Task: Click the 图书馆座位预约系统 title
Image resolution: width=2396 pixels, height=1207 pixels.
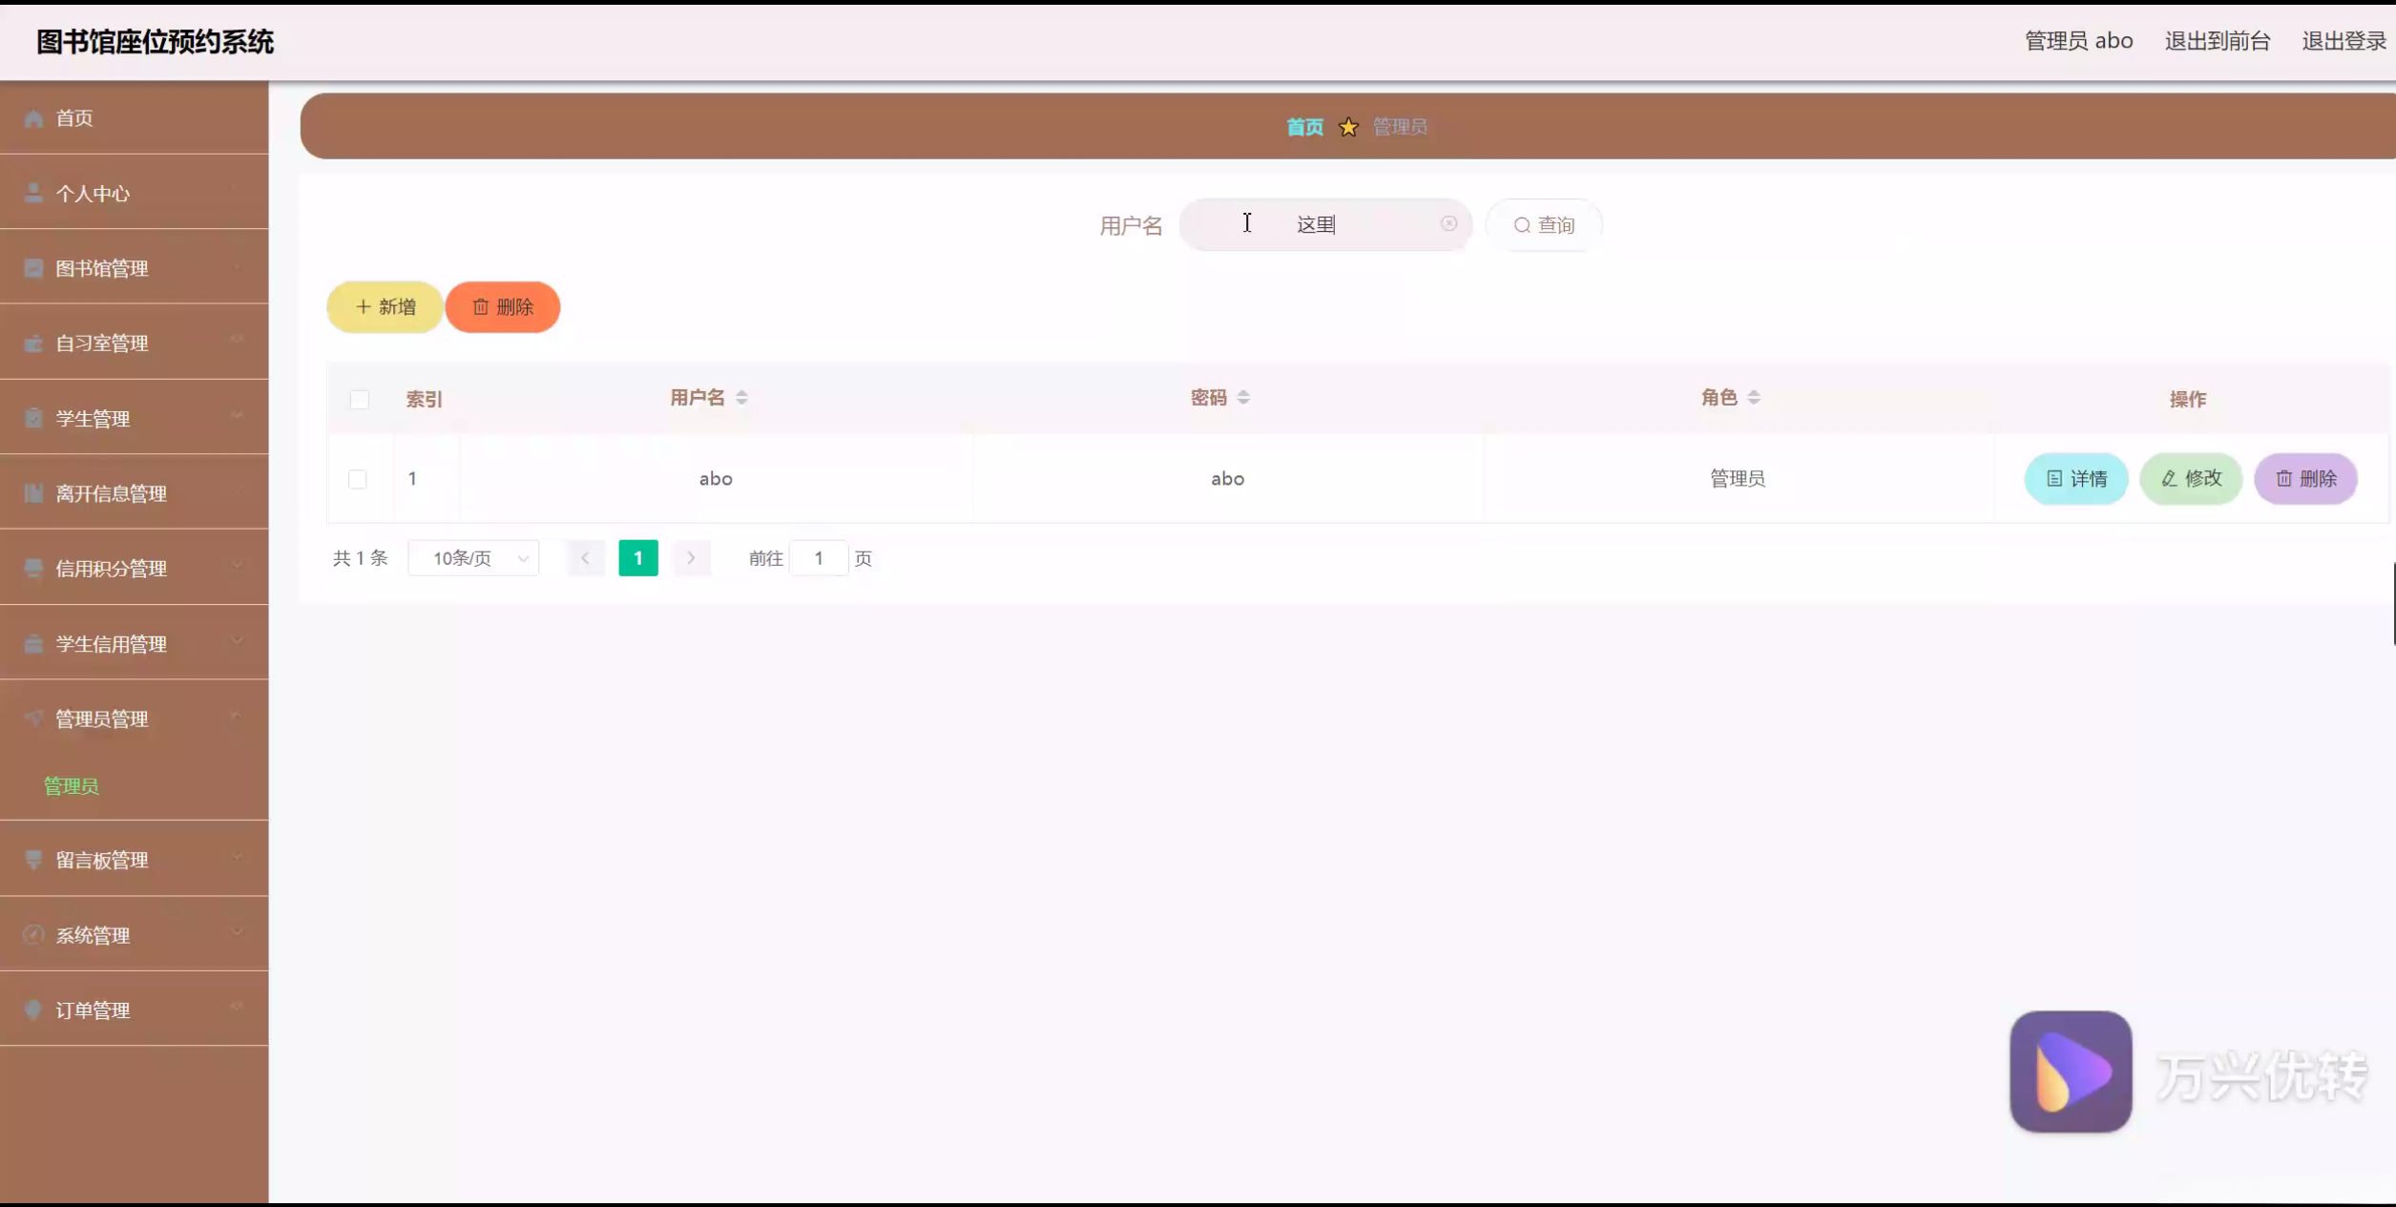Action: pos(156,42)
